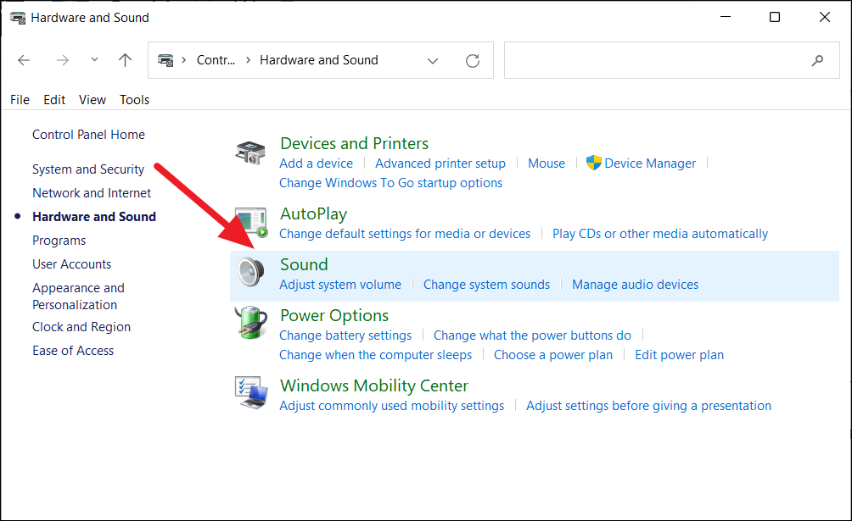Navigate up one level with up arrow
852x521 pixels.
(126, 60)
